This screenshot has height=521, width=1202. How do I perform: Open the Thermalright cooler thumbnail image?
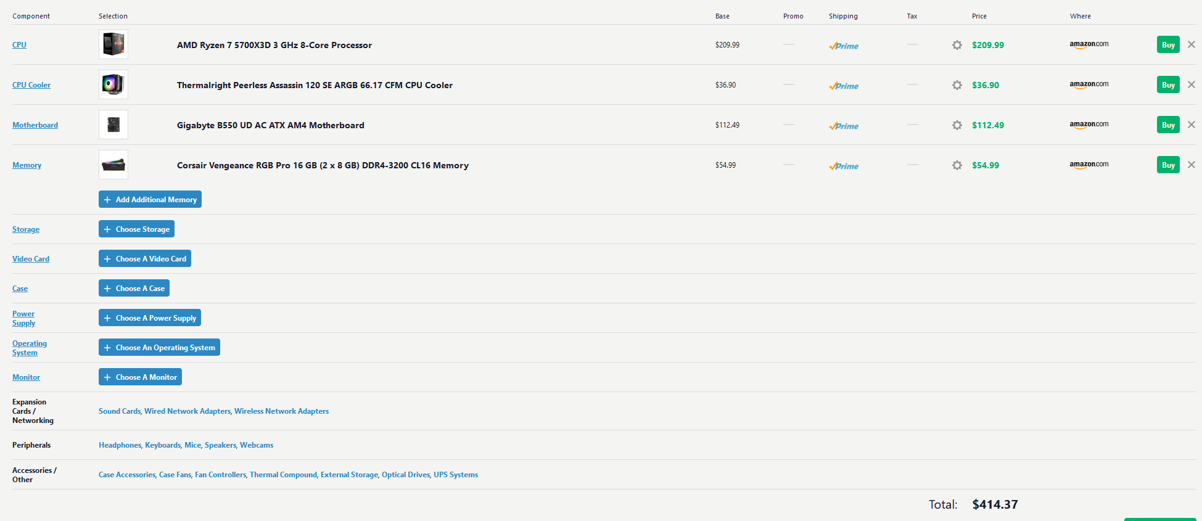113,84
